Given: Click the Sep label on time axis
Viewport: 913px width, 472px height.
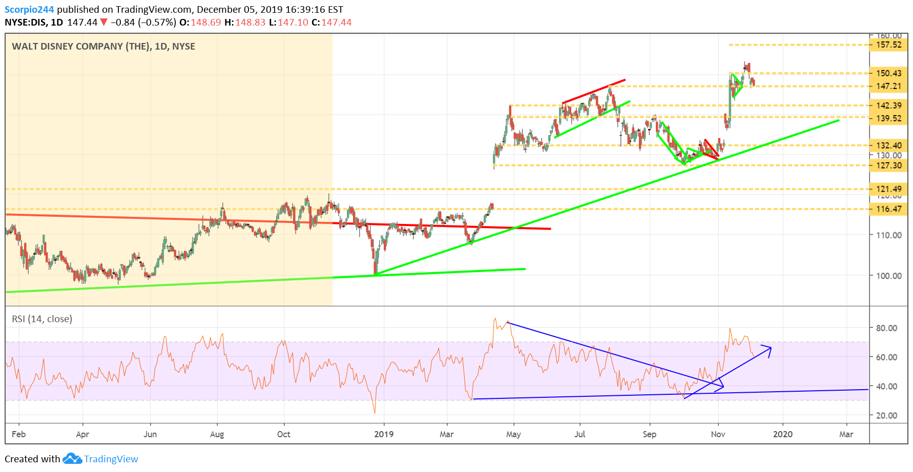Looking at the screenshot, I should (x=649, y=434).
